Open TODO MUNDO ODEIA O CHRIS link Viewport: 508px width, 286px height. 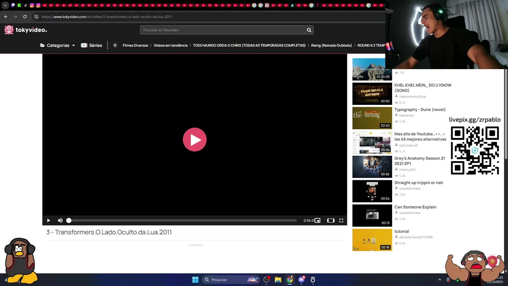pyautogui.click(x=249, y=45)
